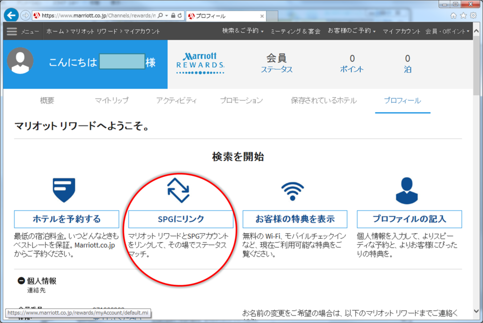The height and width of the screenshot is (323, 483).
Task: Switch to the プロモーション tab
Action: 241,100
